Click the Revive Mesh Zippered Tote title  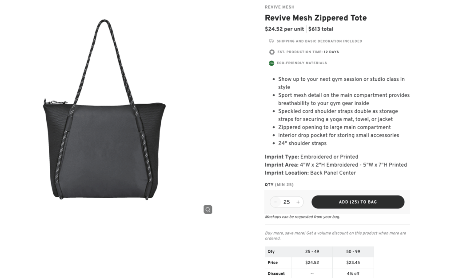(315, 18)
